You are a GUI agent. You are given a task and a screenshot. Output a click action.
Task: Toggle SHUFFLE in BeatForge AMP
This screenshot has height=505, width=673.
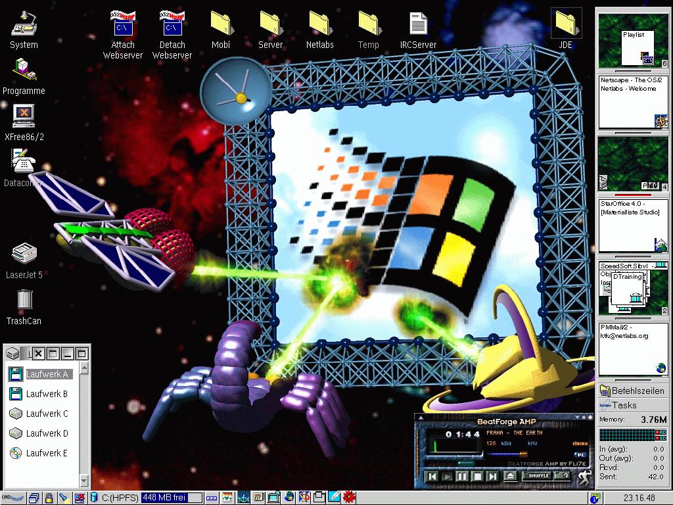click(538, 476)
